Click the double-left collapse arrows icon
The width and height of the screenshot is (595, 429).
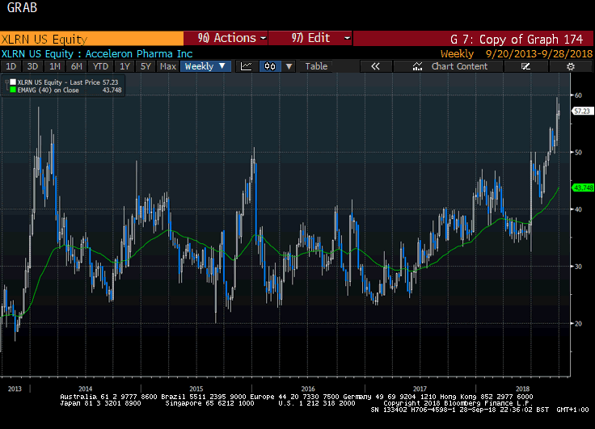pos(375,66)
